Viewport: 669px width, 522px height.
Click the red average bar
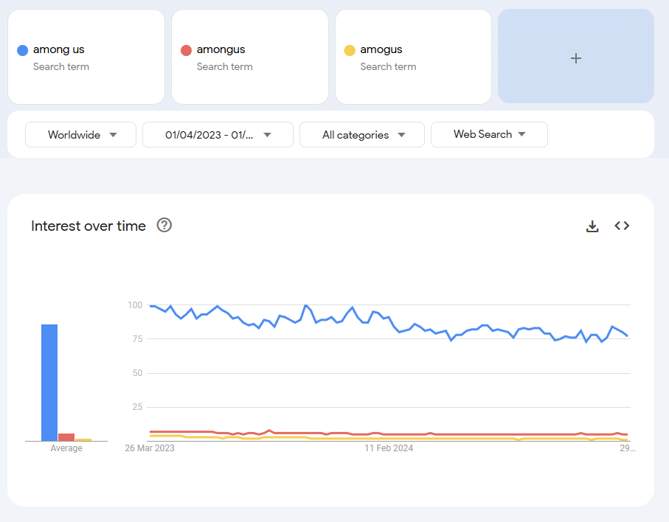66,436
